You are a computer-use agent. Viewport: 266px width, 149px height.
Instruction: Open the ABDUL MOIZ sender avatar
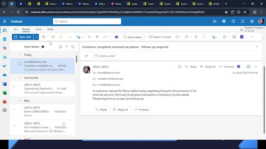[86, 69]
